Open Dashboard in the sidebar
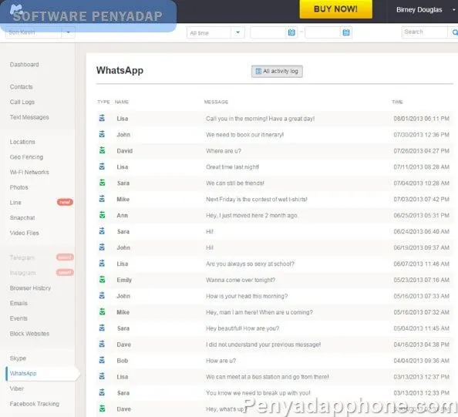The width and height of the screenshot is (458, 417). pyautogui.click(x=24, y=65)
